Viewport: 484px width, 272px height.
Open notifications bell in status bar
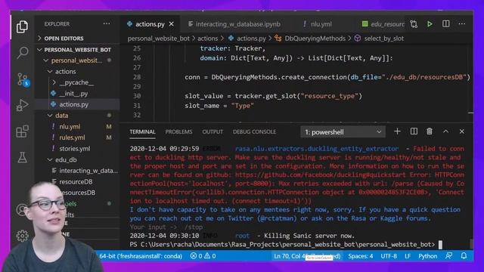click(x=464, y=255)
